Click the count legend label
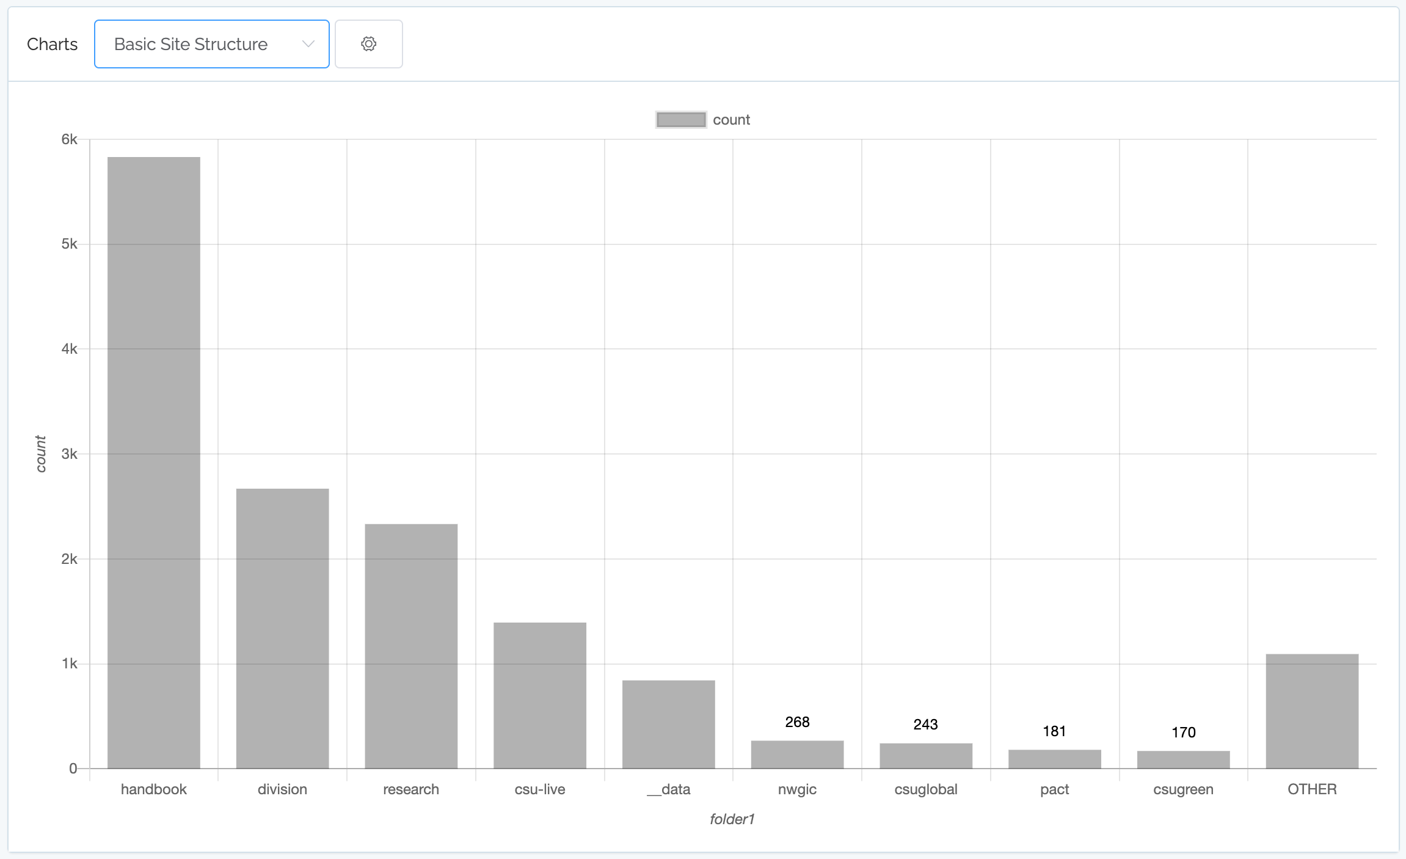1406x859 pixels. (x=731, y=120)
